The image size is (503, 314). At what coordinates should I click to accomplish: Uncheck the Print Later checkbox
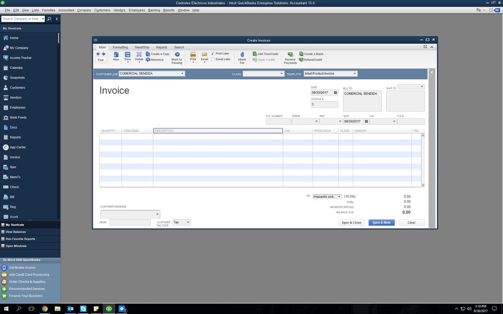(212, 53)
